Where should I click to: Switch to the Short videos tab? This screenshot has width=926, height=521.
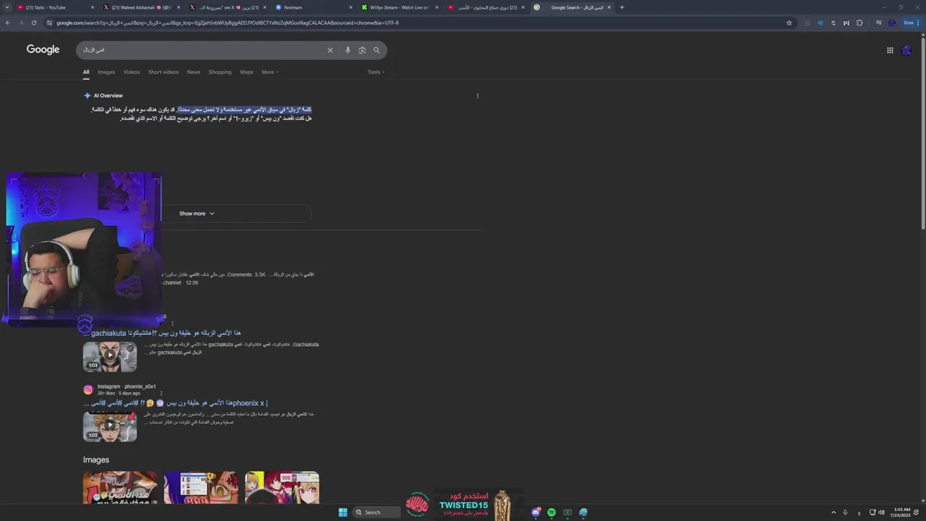[163, 72]
